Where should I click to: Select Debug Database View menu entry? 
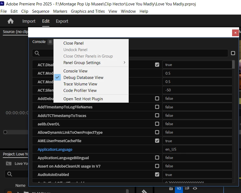pos(83,78)
